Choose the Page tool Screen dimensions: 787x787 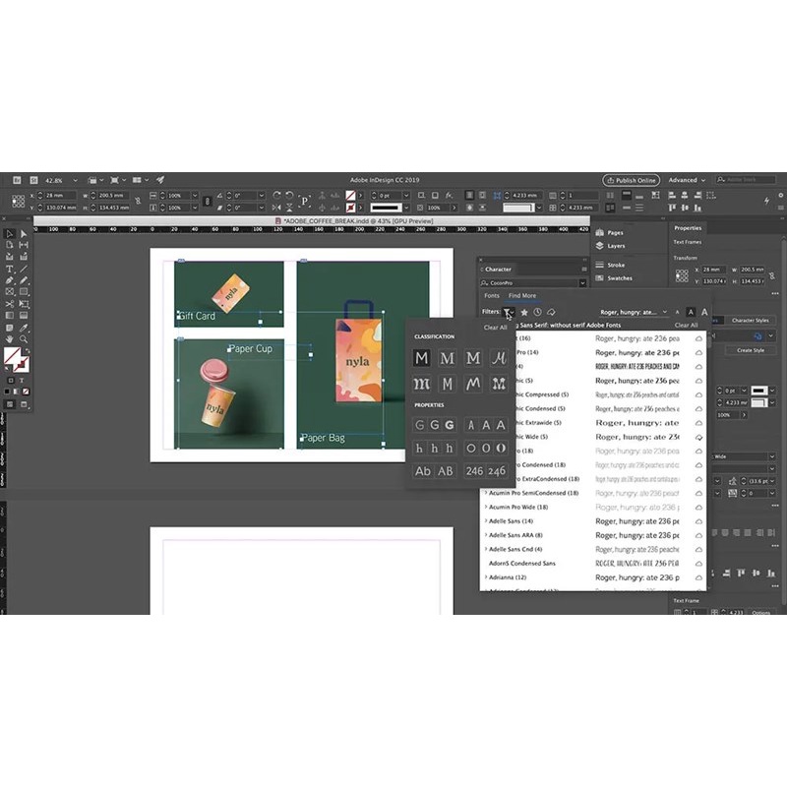click(10, 245)
